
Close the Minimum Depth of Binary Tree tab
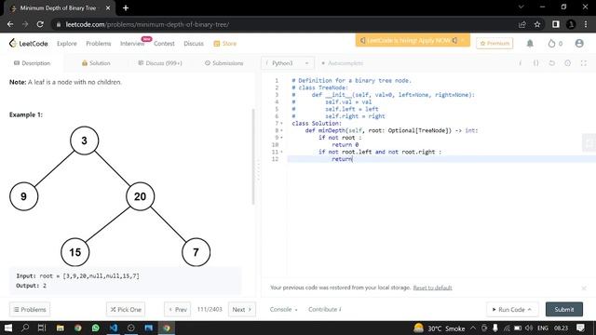(108, 7)
